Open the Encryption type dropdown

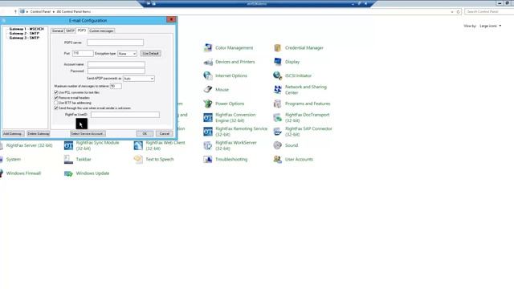(127, 54)
